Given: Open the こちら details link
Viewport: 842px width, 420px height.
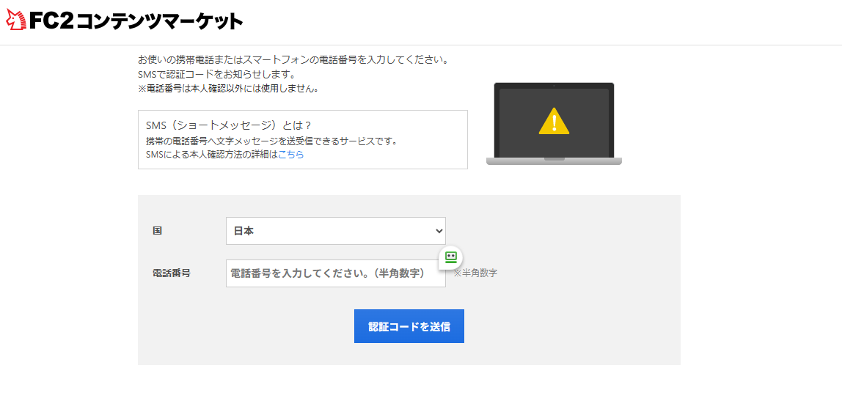Looking at the screenshot, I should (290, 155).
